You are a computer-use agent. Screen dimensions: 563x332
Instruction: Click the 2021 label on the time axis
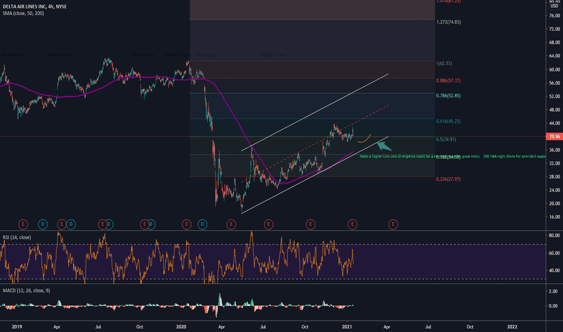[347, 327]
